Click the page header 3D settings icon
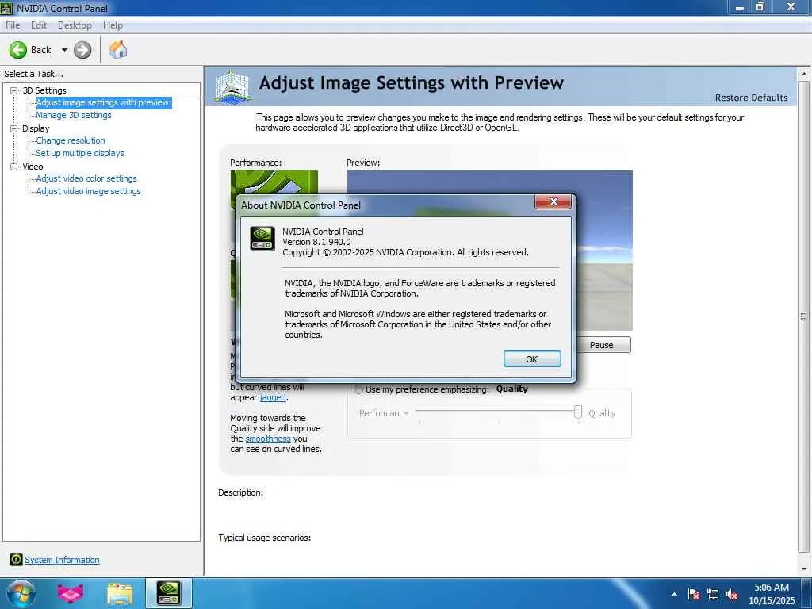 click(x=233, y=86)
